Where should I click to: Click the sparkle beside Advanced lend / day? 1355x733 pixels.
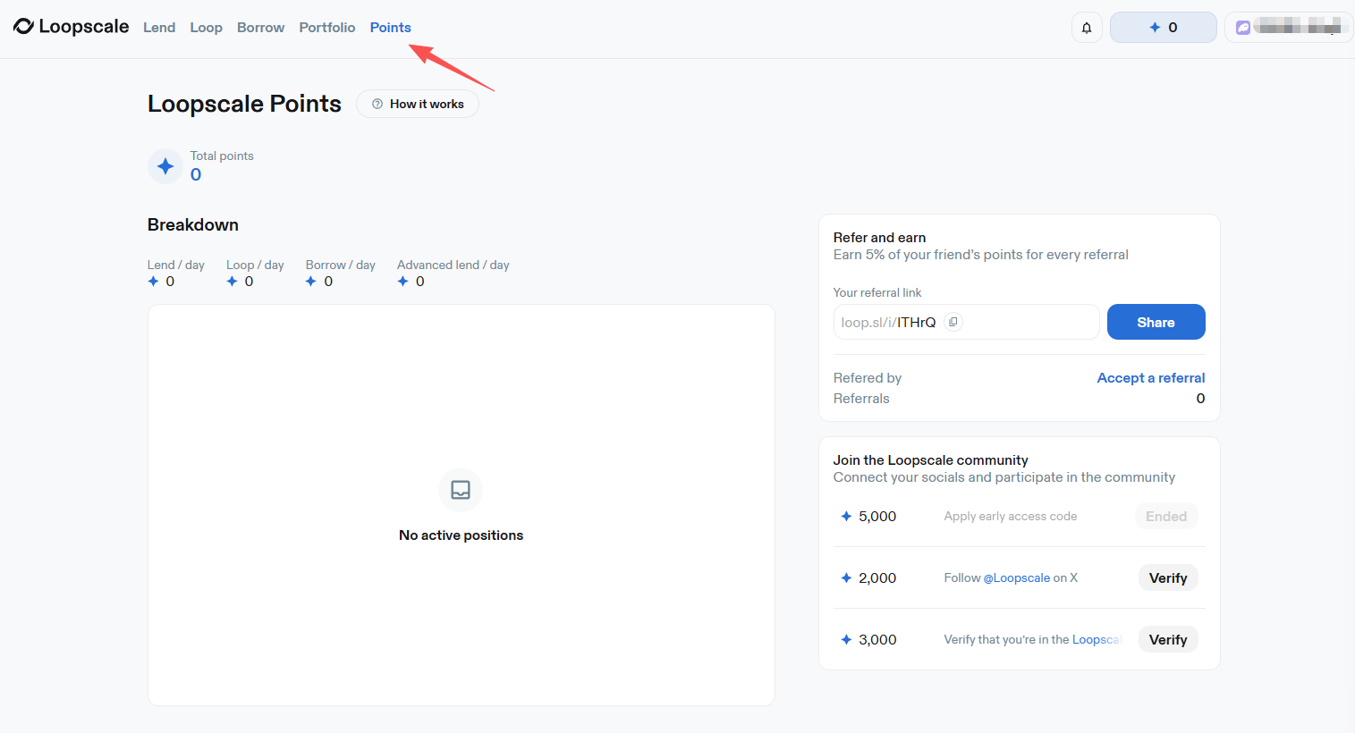tap(402, 281)
